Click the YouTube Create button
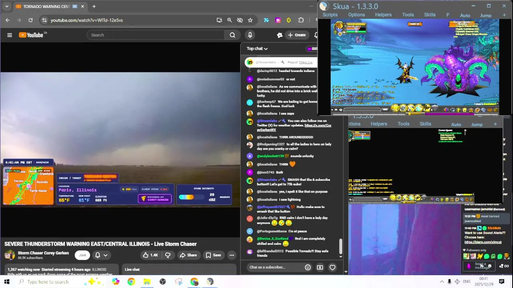The width and height of the screenshot is (513, 288). click(297, 35)
